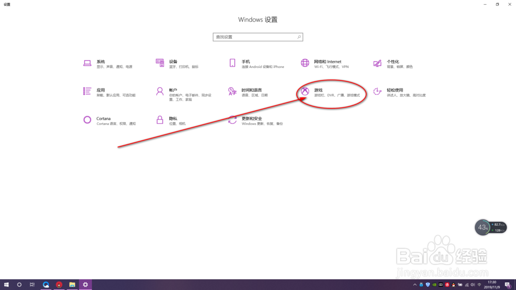Open the 手机 (Phone) settings category
This screenshot has height=290, width=516.
256,64
